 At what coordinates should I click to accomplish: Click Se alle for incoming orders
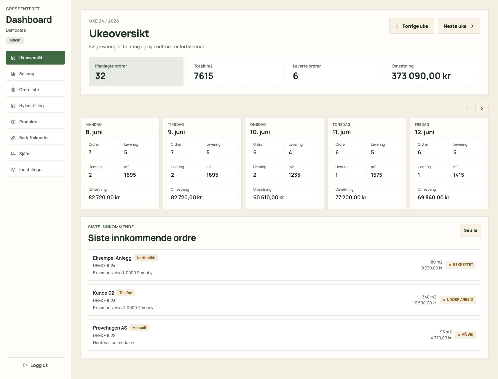pyautogui.click(x=470, y=230)
